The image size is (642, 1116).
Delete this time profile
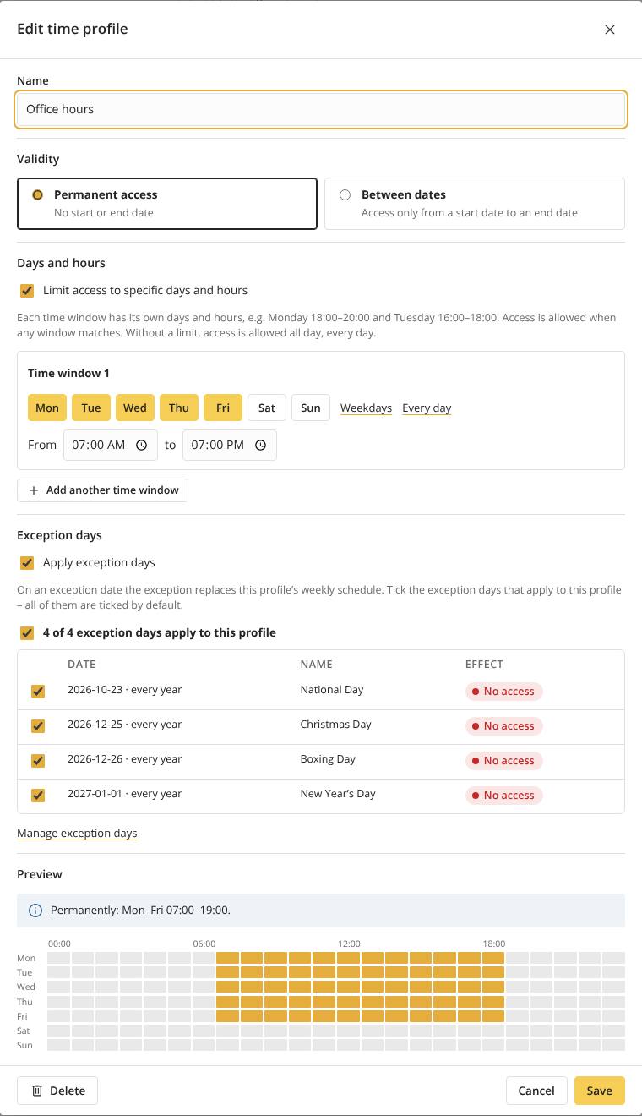pyautogui.click(x=57, y=1091)
